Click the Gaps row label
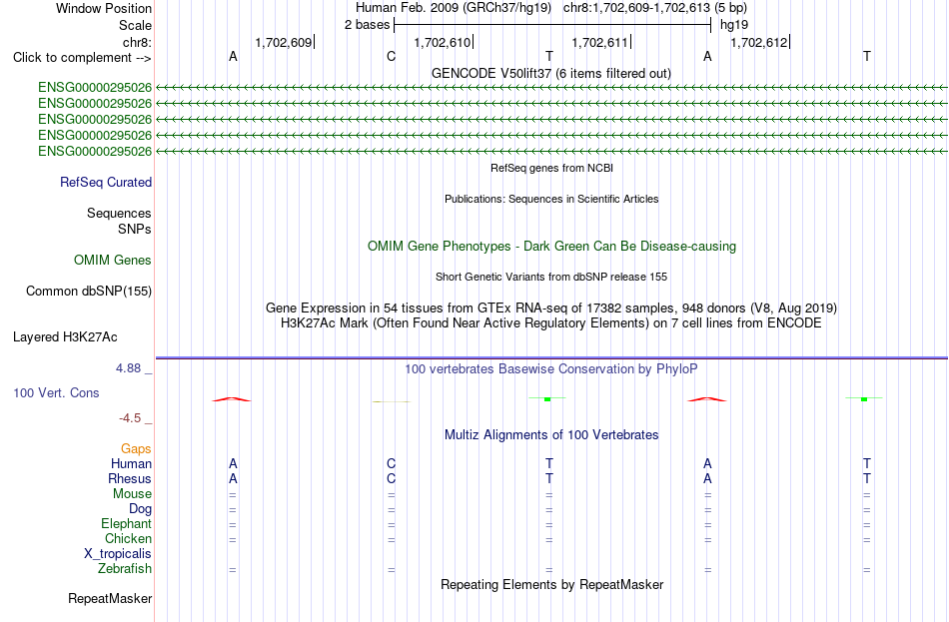Screen dimensions: 949x622 click(x=136, y=449)
